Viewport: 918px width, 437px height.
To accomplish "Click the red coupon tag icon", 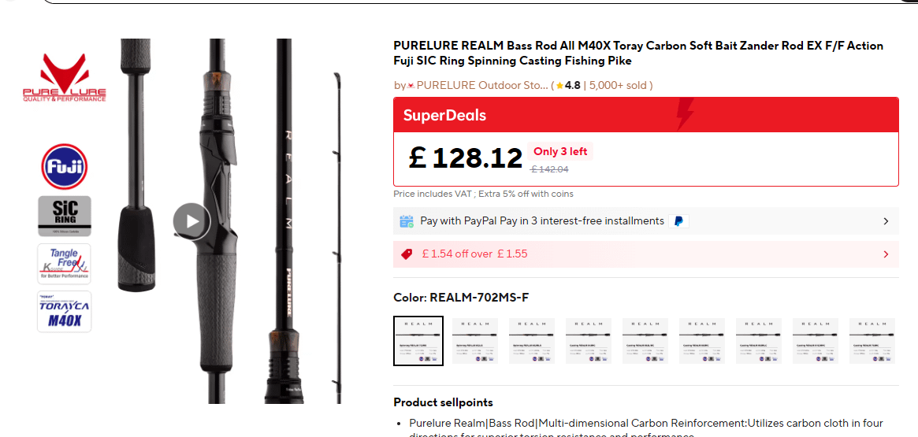I will coord(407,254).
